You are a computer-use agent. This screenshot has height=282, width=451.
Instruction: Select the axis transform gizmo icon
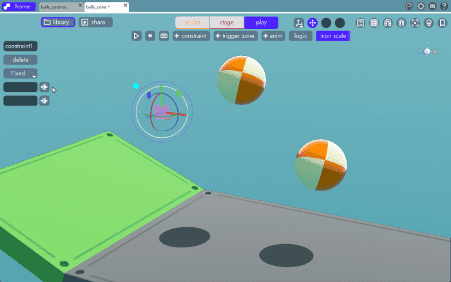[299, 23]
